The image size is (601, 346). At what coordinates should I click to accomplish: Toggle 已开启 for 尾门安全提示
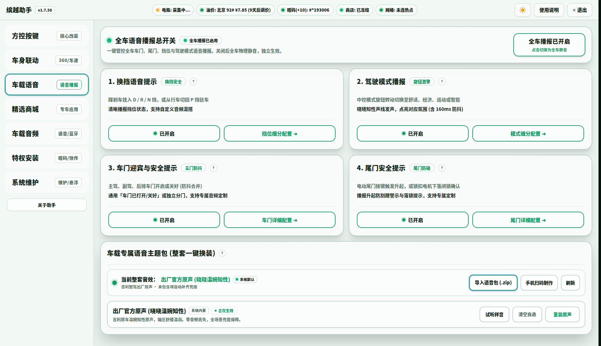[x=413, y=220]
